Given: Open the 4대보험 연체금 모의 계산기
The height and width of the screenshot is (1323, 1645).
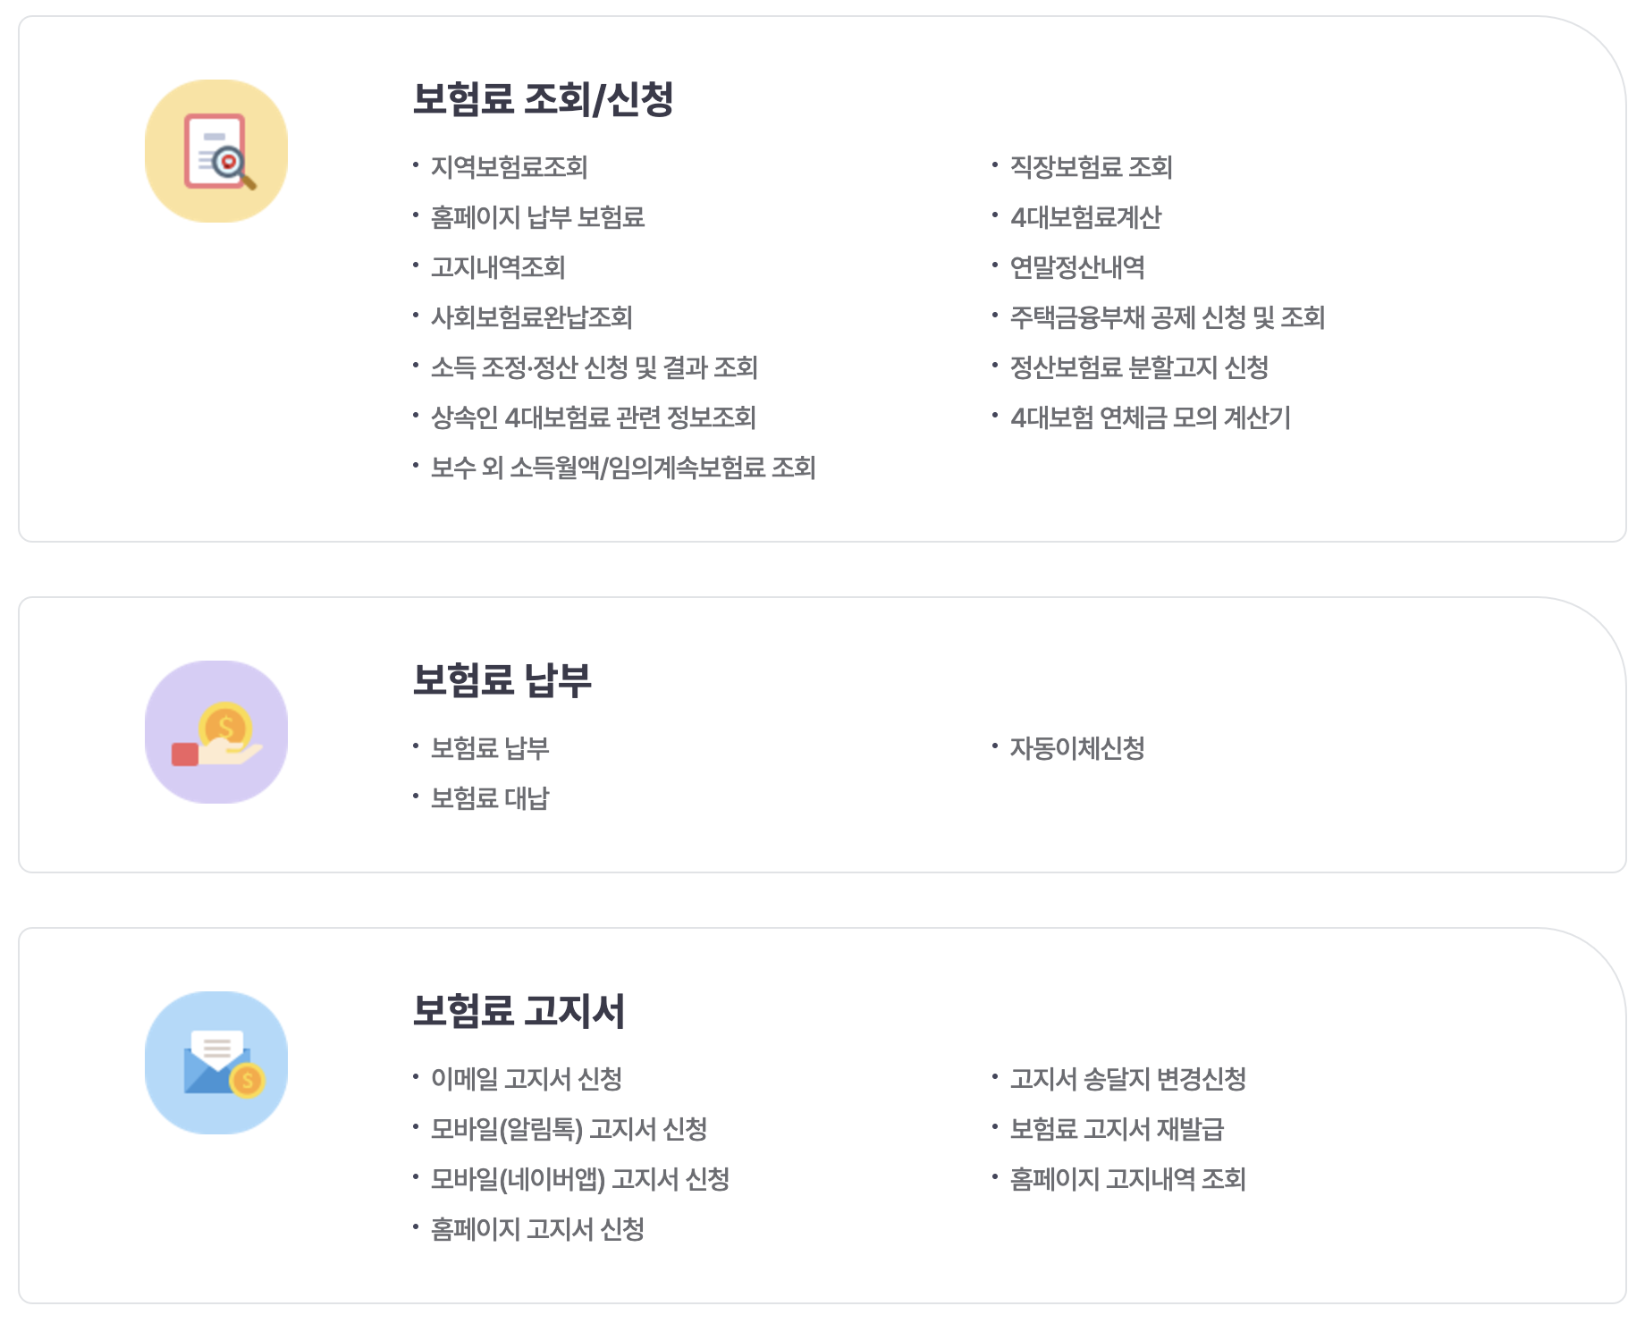Looking at the screenshot, I should [x=1149, y=417].
